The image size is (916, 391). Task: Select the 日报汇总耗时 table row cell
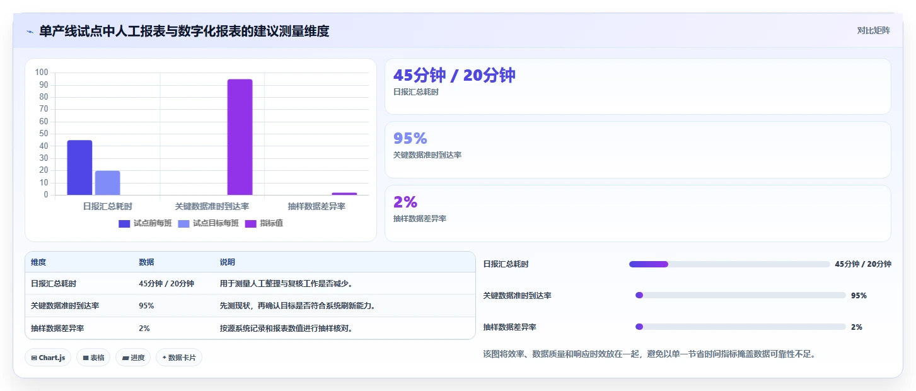coord(54,284)
